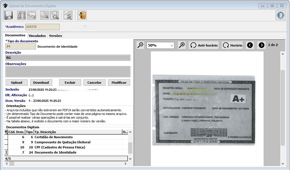This screenshot has height=170, width=290.
Task: Zoom in the document preview
Action: (x=182, y=45)
